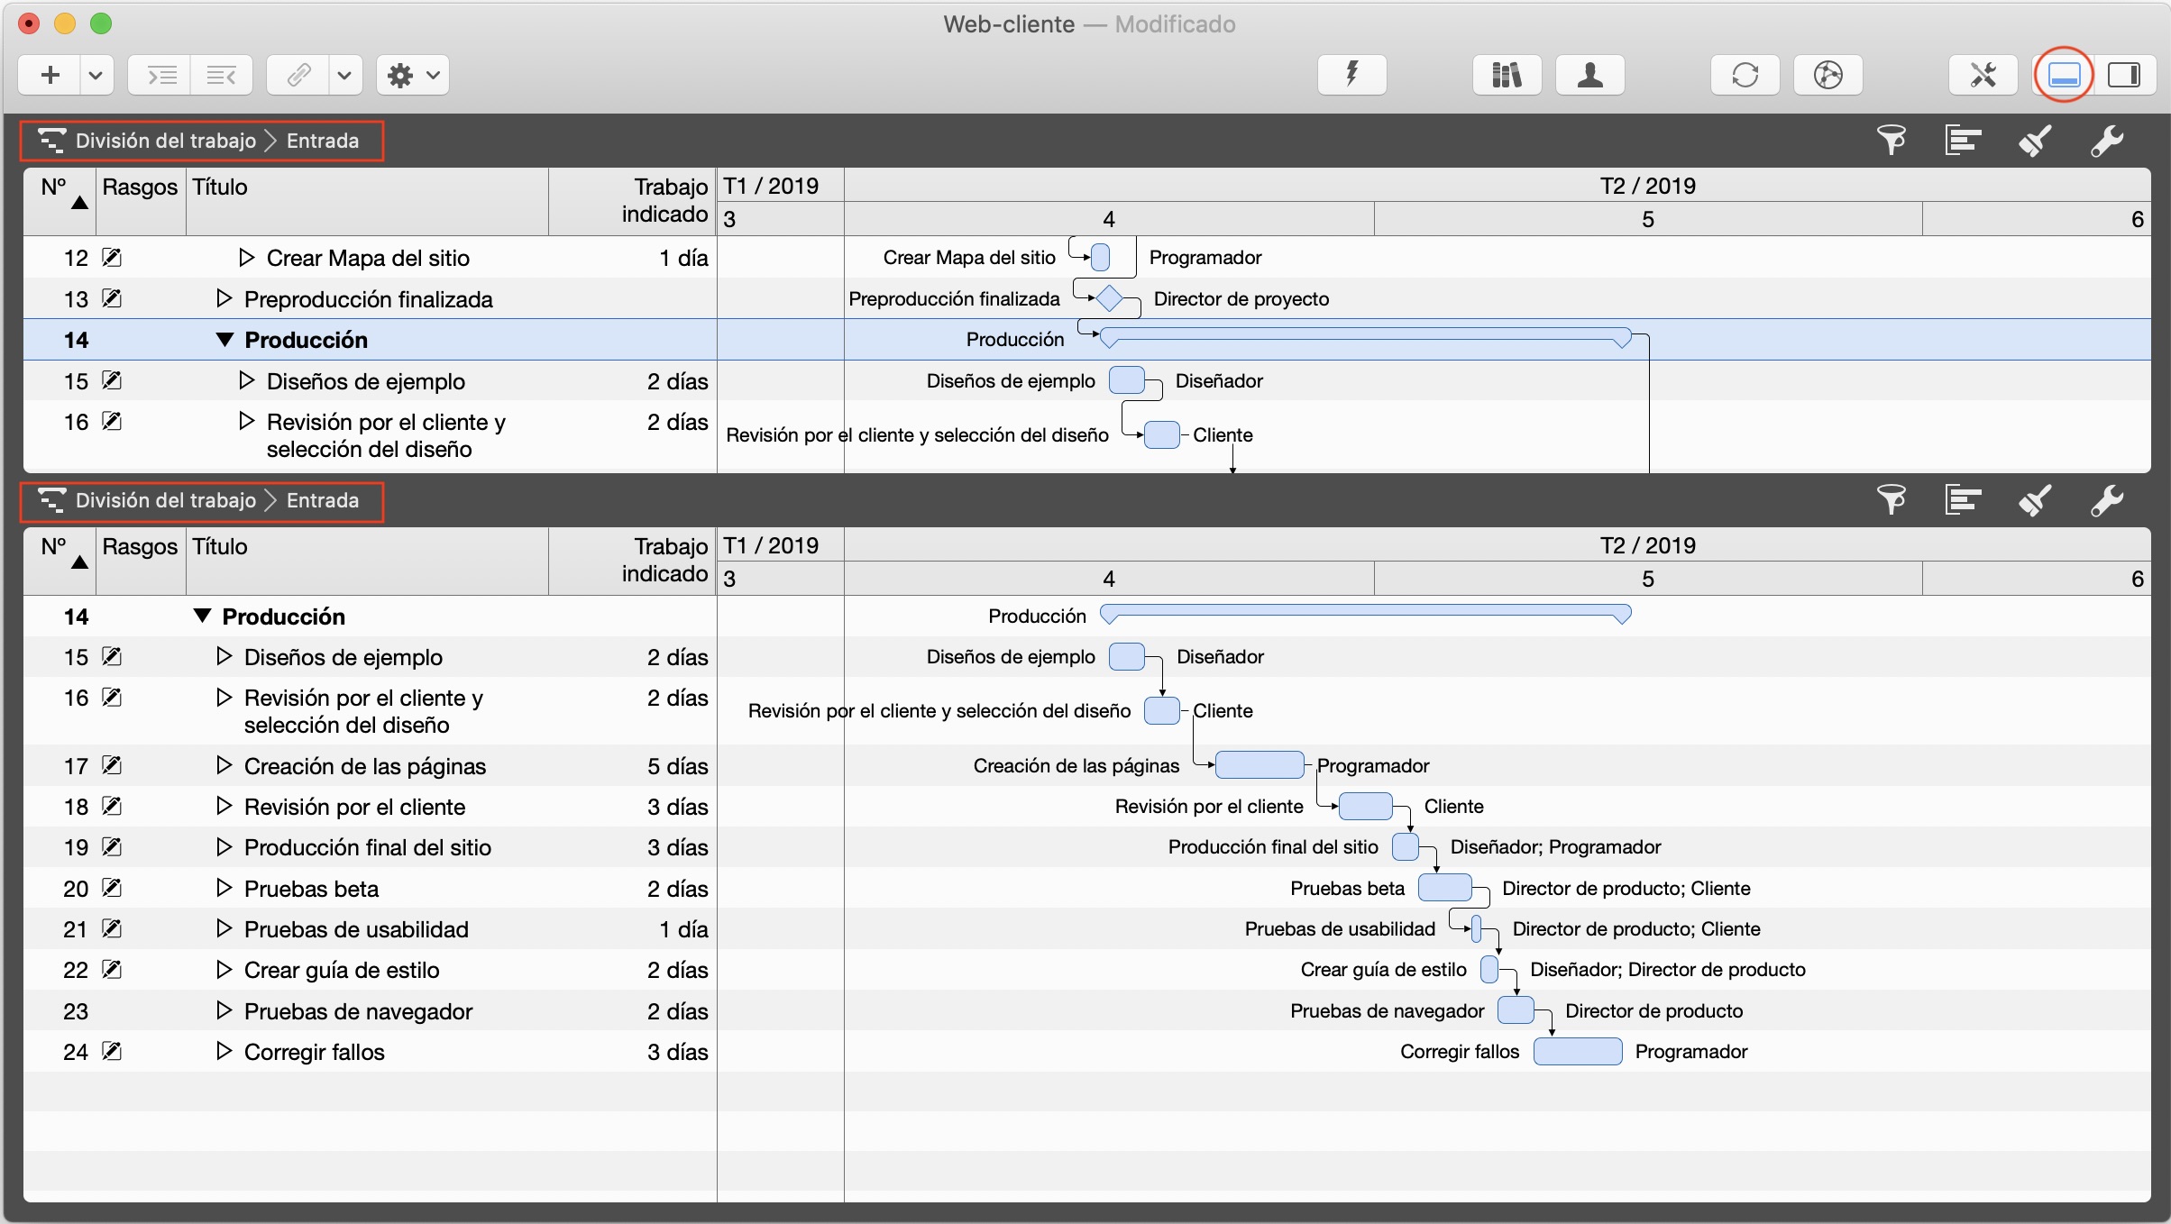Image resolution: width=2171 pixels, height=1224 pixels.
Task: Click the outdent task toolbar icon
Action: [x=221, y=76]
